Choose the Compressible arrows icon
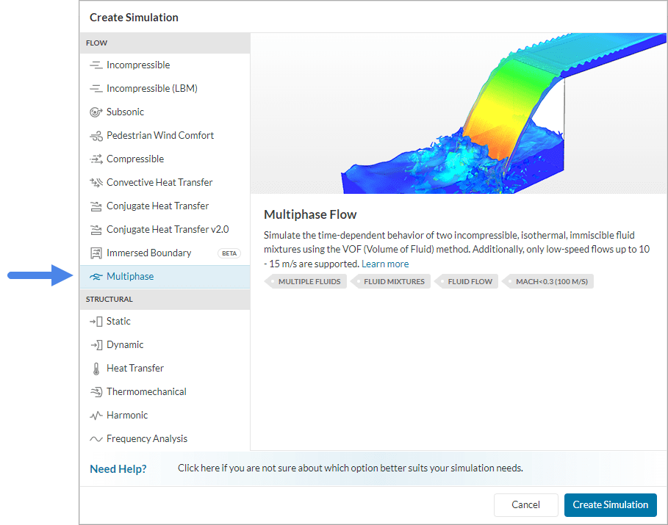 click(96, 159)
